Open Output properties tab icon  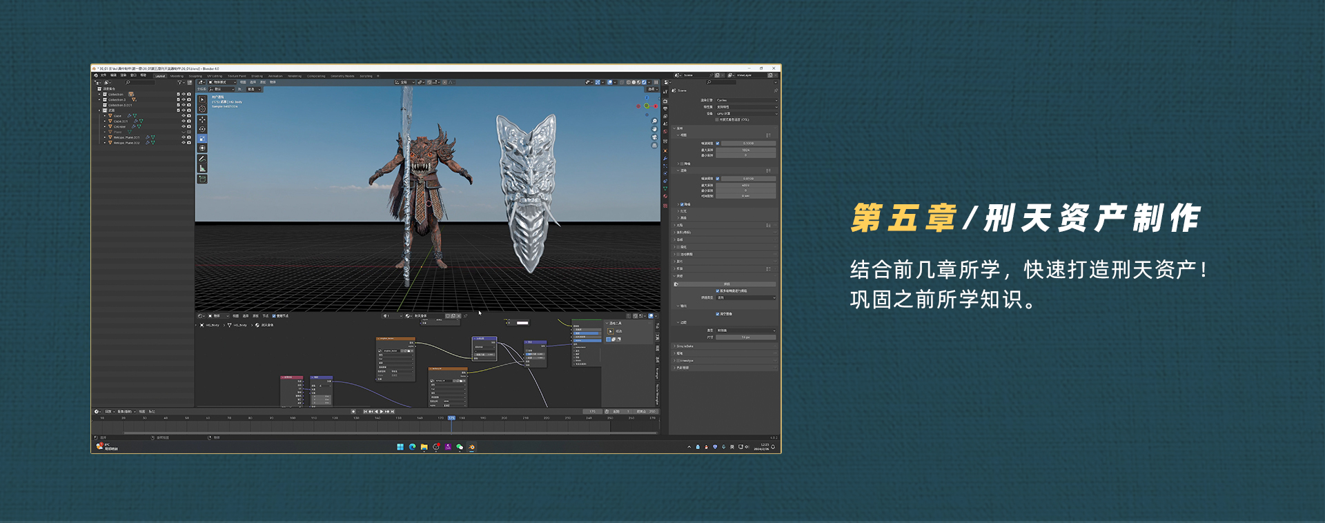(665, 109)
